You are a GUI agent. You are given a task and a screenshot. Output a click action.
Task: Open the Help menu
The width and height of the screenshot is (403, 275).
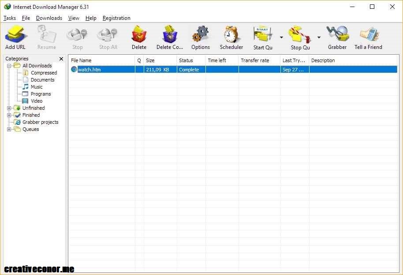[x=91, y=18]
